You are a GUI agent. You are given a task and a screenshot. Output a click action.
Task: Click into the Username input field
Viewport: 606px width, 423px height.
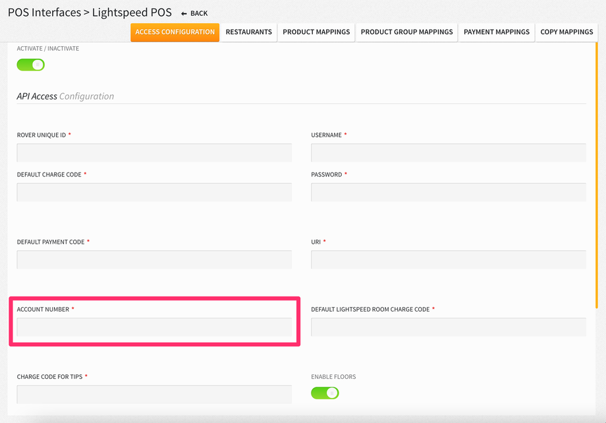pos(449,153)
